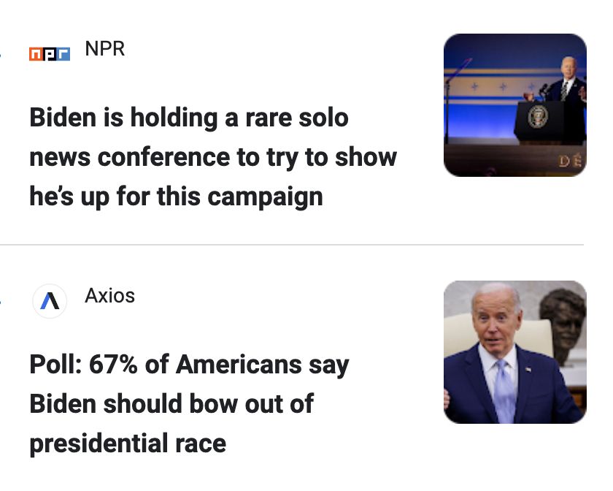This screenshot has width=613, height=491.
Task: Click the NPR publisher name text
Action: coord(104,49)
